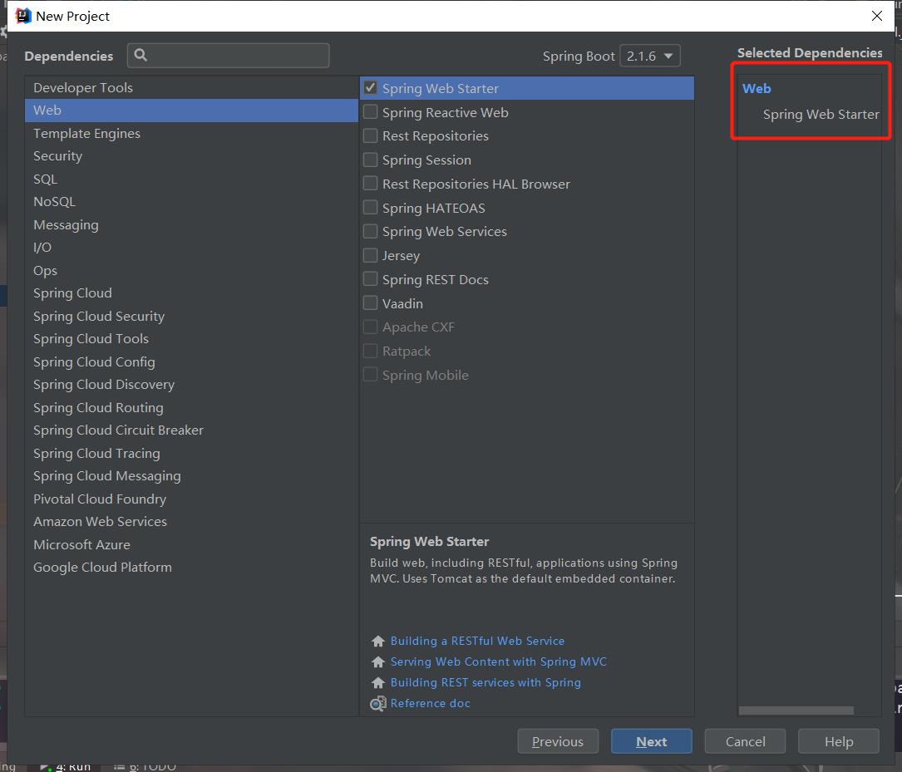Enable the Jersey checkbox
This screenshot has width=902, height=772.
pos(371,254)
